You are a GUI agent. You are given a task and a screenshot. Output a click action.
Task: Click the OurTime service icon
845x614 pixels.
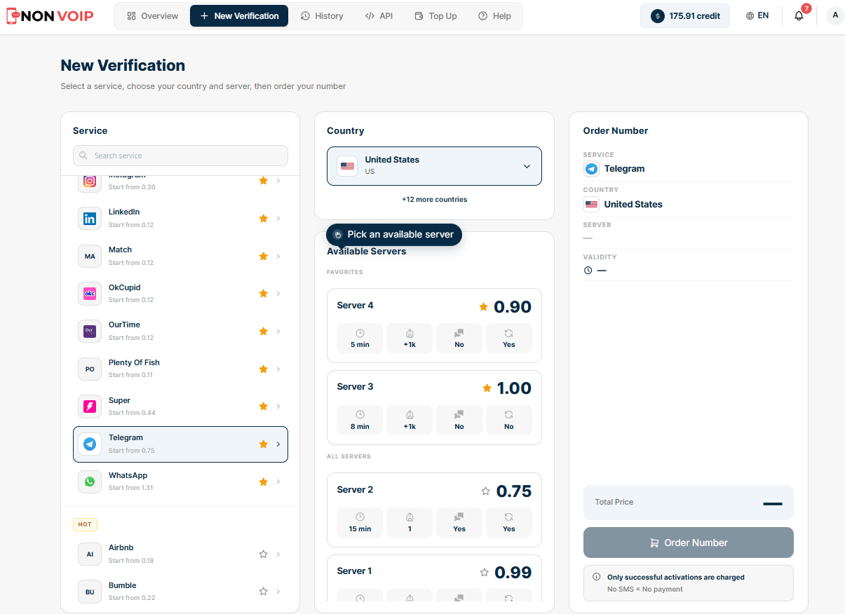tap(90, 331)
